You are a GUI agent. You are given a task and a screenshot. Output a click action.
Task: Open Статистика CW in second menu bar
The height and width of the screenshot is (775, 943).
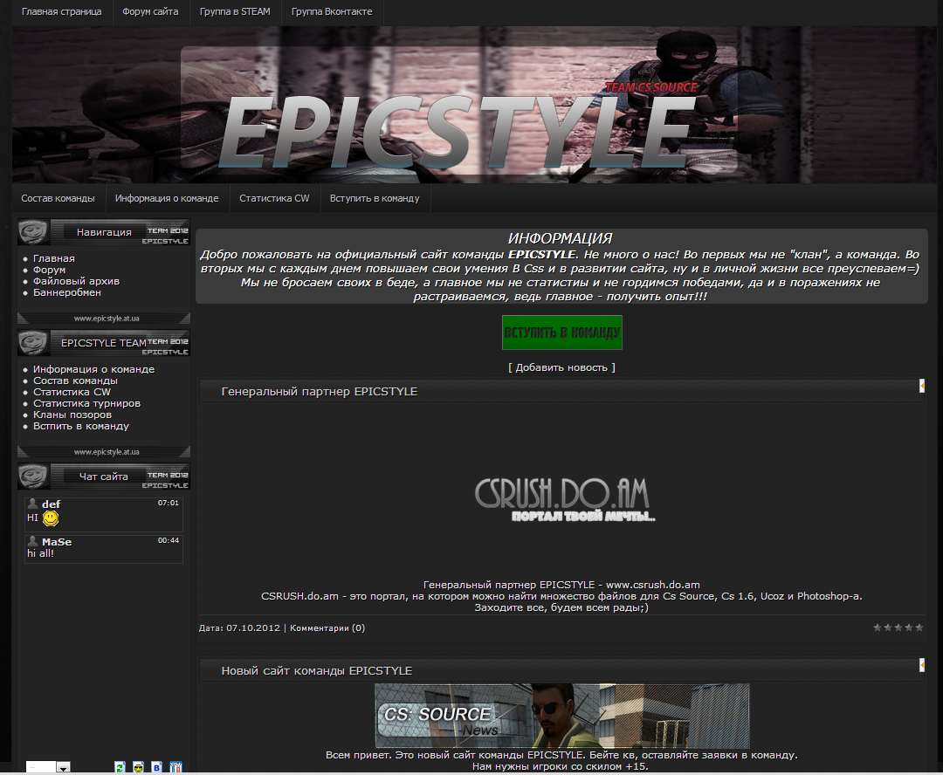tap(274, 198)
